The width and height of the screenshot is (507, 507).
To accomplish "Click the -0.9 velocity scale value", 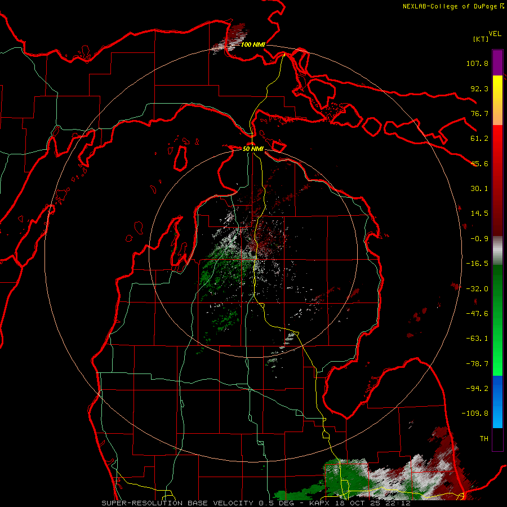I will tap(479, 239).
